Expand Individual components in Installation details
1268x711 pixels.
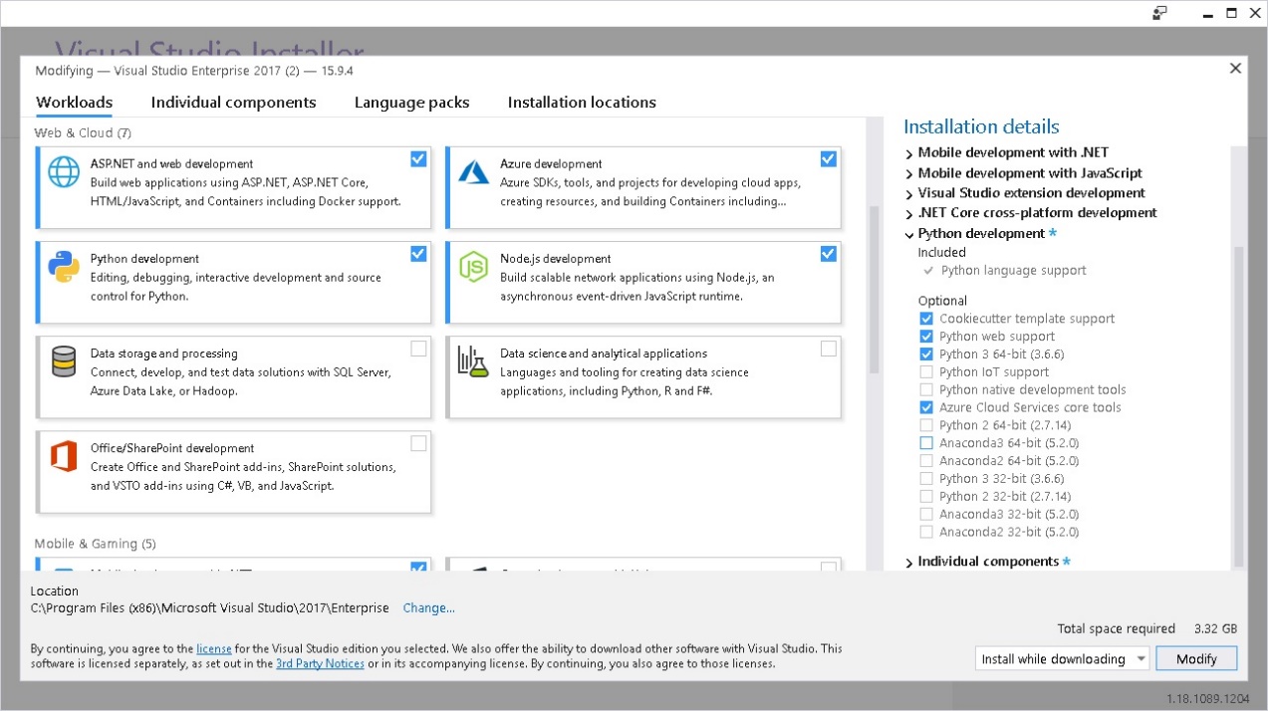[909, 563]
